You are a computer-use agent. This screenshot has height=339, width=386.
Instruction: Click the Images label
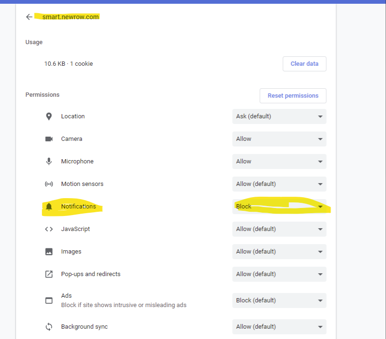coord(71,252)
